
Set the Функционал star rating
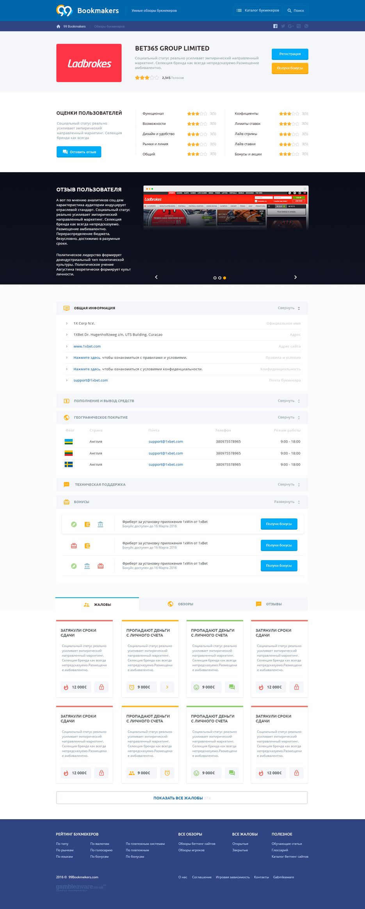tap(197, 114)
